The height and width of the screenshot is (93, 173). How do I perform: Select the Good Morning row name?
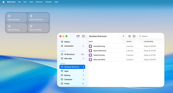point(99,46)
